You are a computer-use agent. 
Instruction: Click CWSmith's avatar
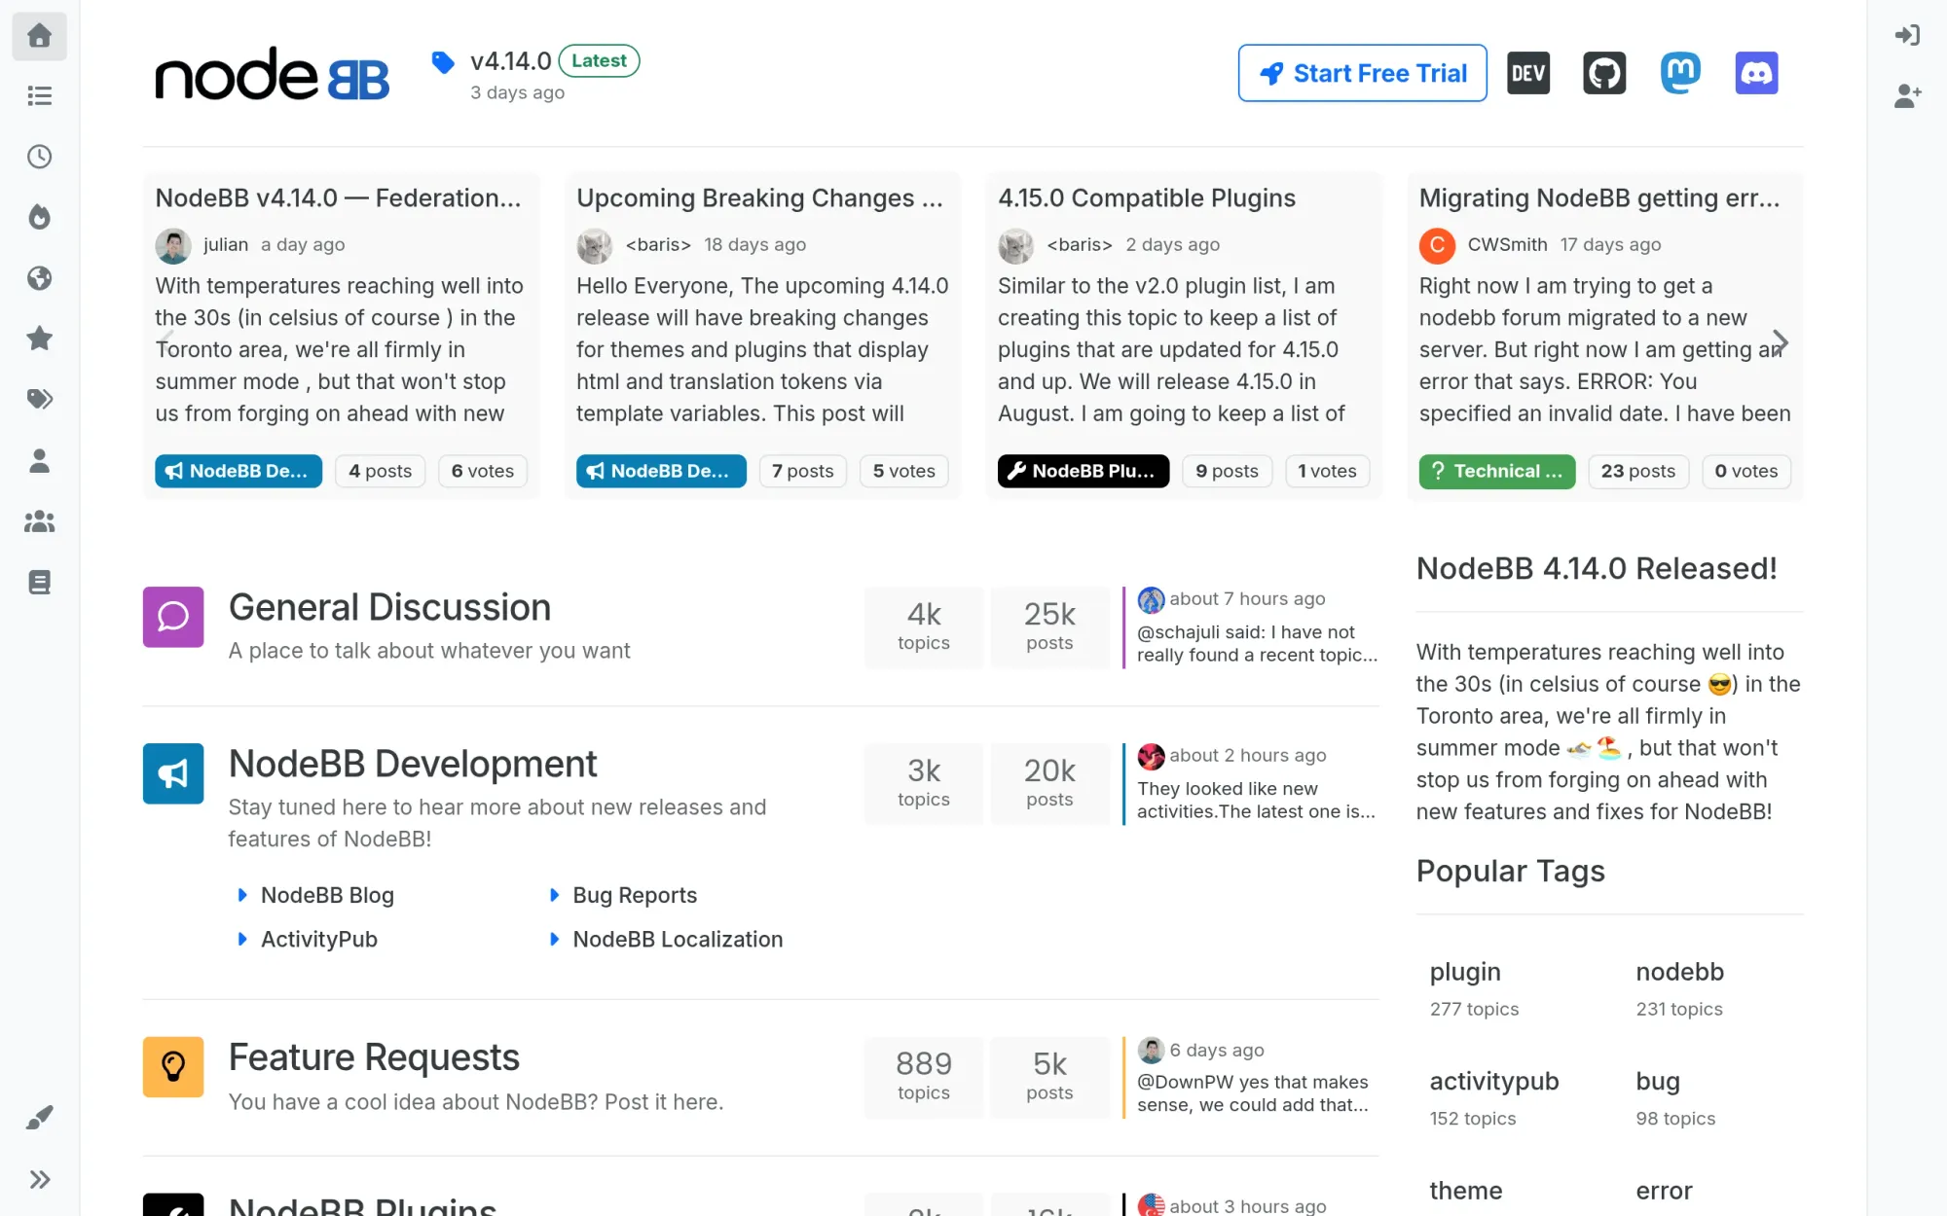click(x=1437, y=245)
